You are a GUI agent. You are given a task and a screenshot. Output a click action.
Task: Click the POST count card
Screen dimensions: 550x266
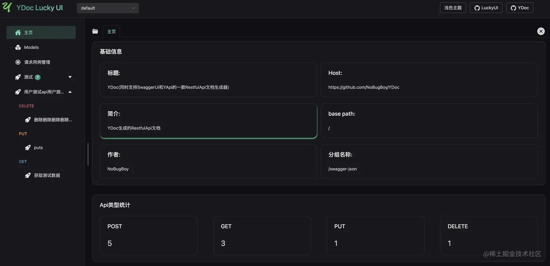149,236
